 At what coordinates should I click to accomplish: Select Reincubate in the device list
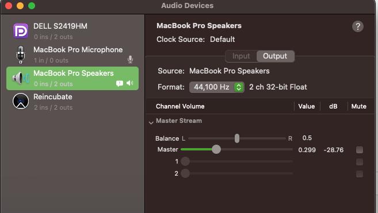(x=72, y=102)
